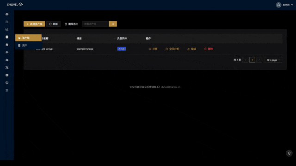Click the search asset group input field

pyautogui.click(x=96, y=24)
